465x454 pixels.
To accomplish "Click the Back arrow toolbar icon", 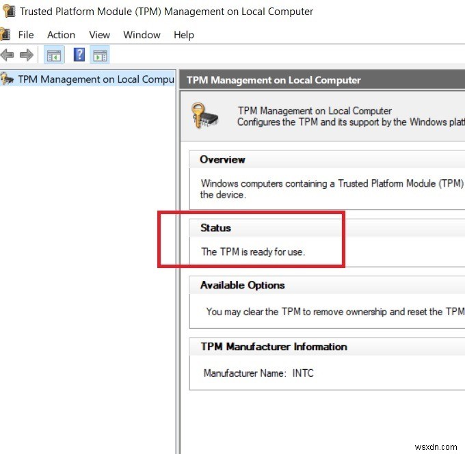I will (8, 55).
